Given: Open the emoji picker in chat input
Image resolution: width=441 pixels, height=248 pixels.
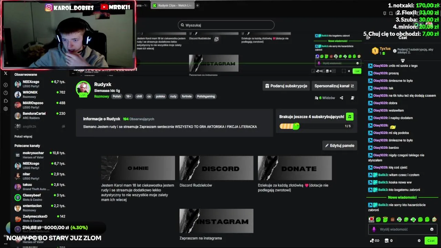Looking at the screenshot, I should (x=432, y=229).
